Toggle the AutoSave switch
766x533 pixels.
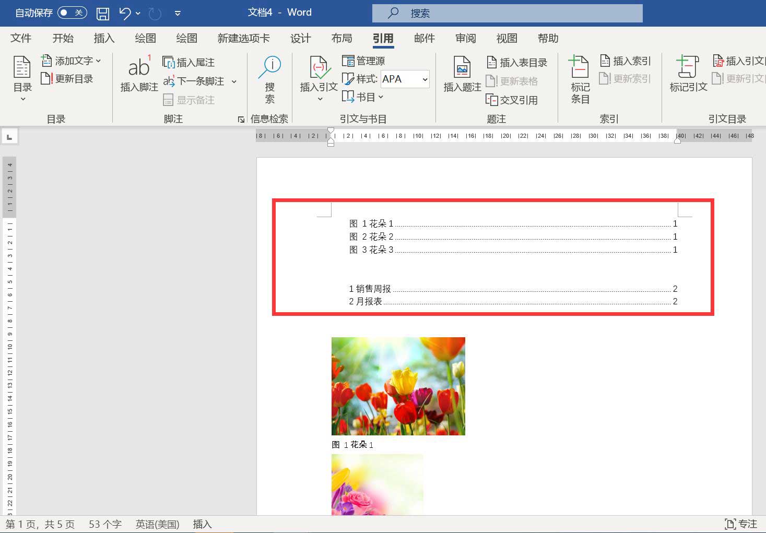(x=72, y=13)
